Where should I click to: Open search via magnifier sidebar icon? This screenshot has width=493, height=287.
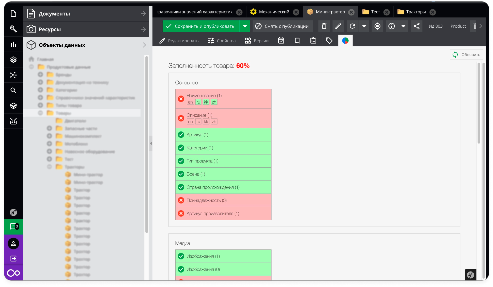pyautogui.click(x=13, y=90)
